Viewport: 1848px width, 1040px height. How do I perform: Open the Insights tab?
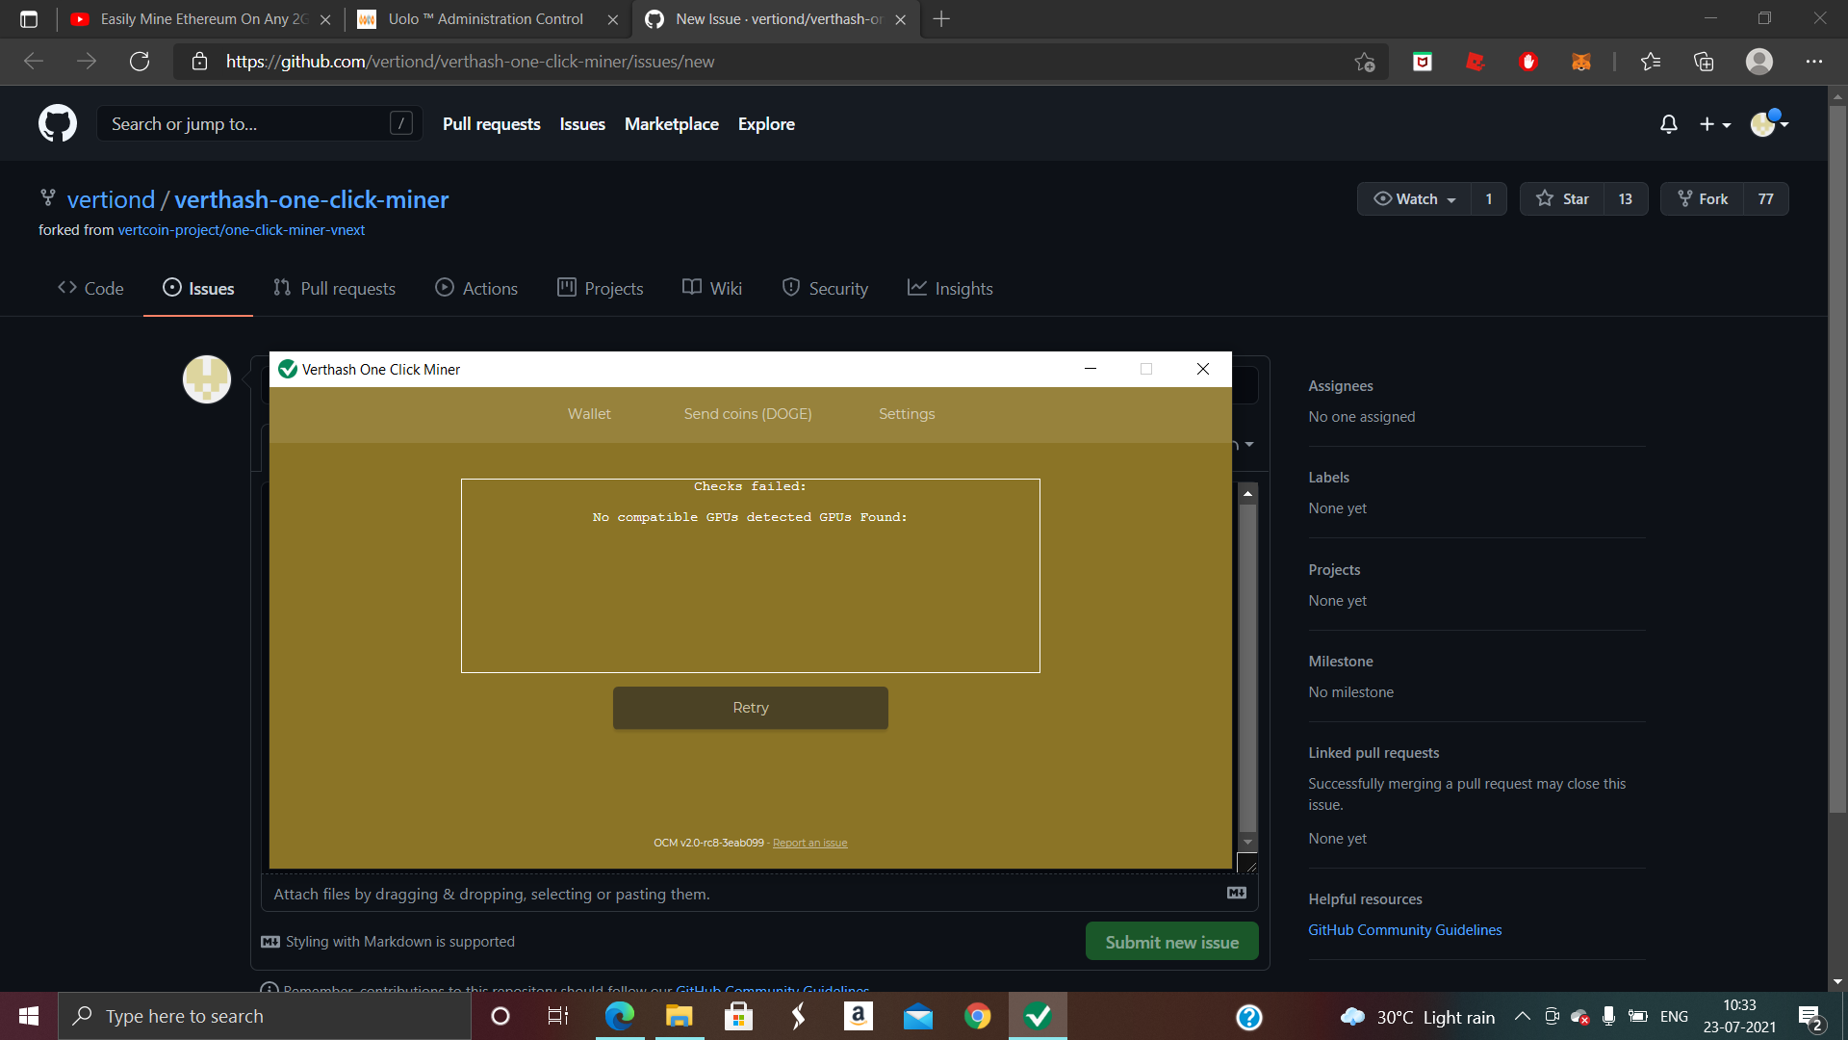pos(950,288)
